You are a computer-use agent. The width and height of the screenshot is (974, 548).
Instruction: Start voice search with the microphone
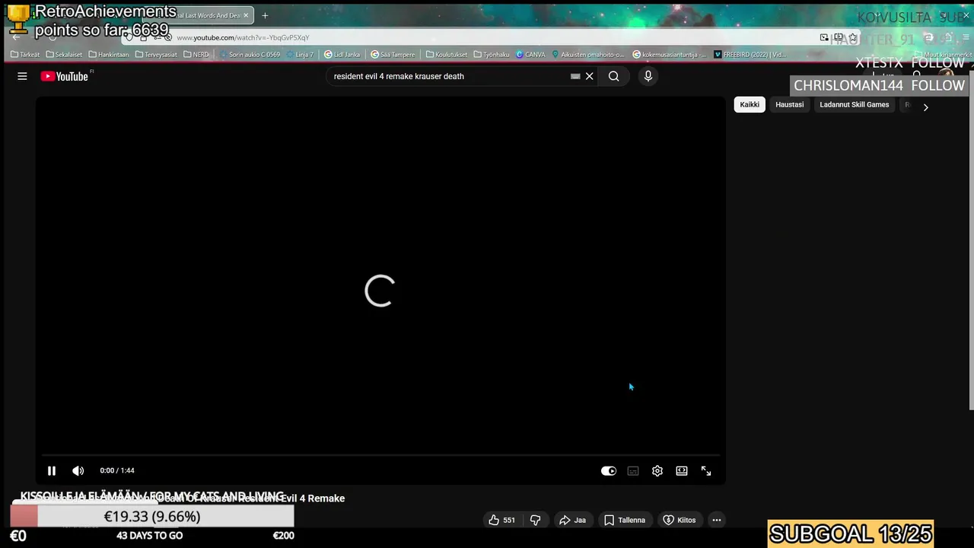coord(648,76)
